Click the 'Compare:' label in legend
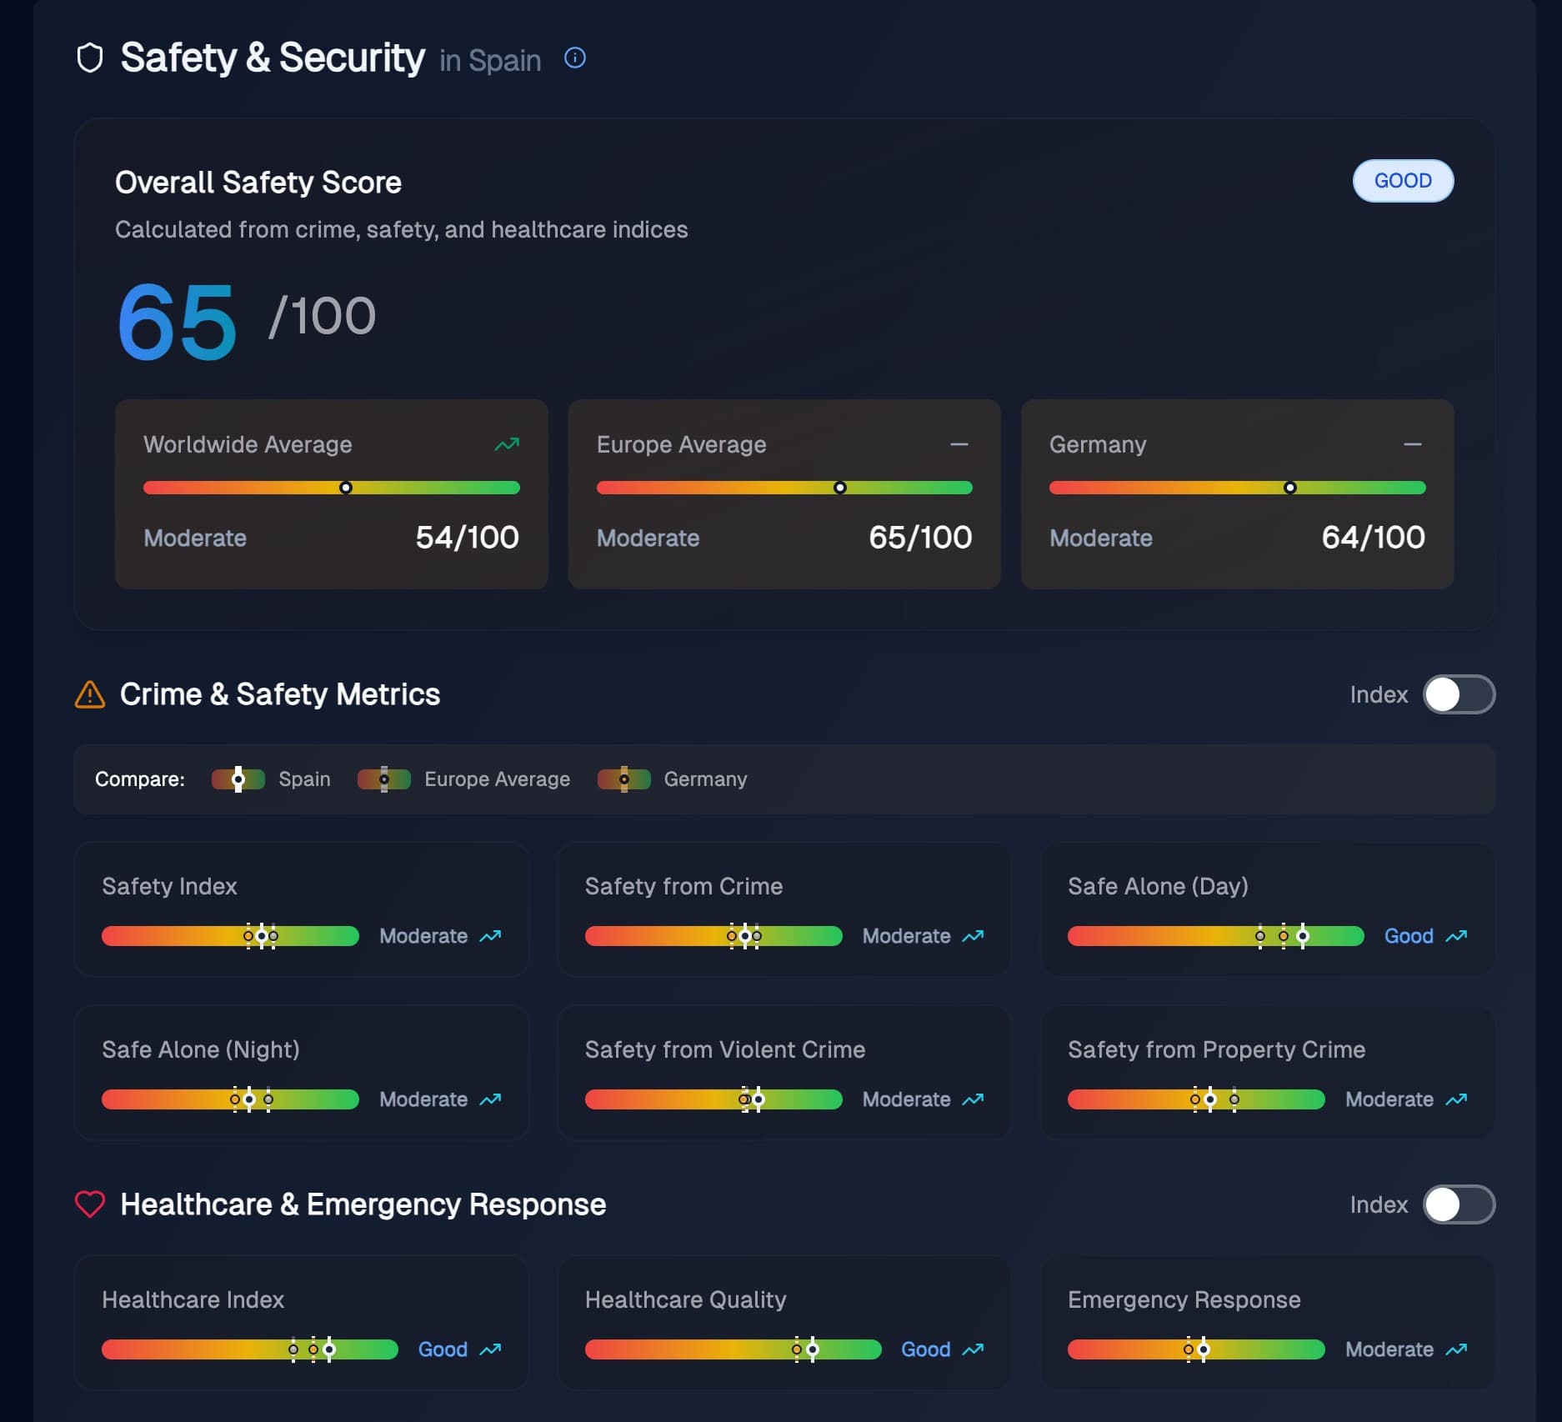 click(x=140, y=779)
